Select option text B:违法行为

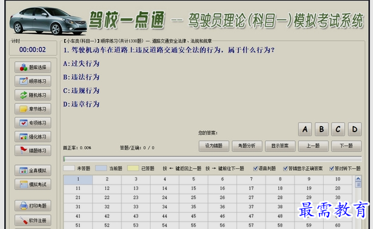click(81, 77)
